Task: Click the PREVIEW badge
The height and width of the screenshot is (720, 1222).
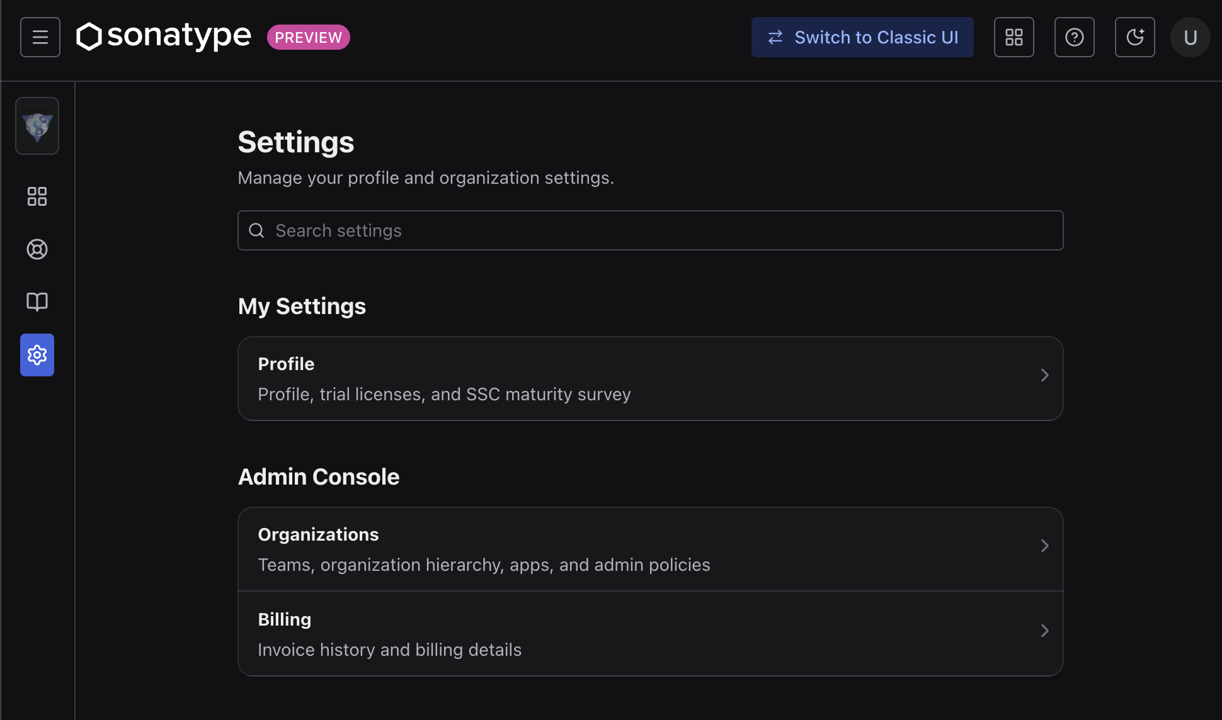Action: 309,37
